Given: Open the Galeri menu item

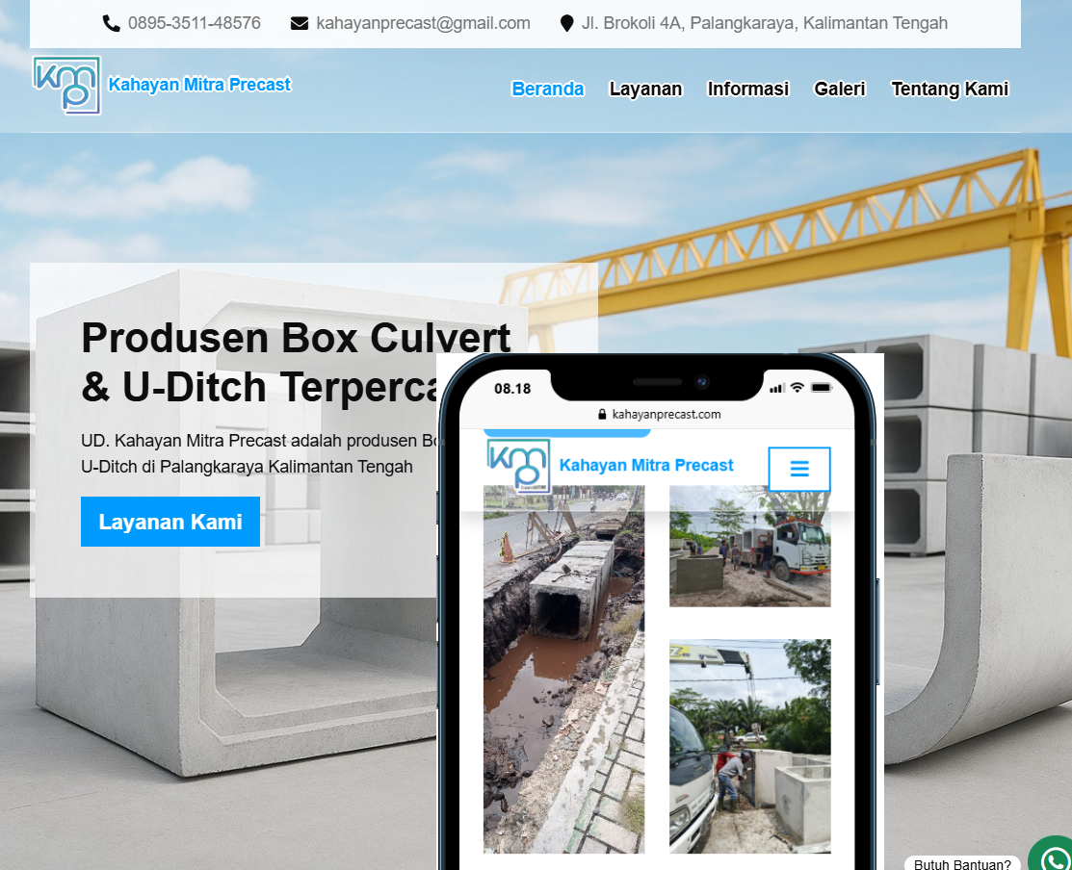Looking at the screenshot, I should pyautogui.click(x=839, y=89).
